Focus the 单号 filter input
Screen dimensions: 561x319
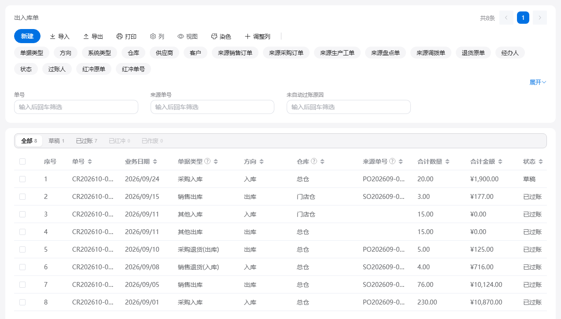click(x=76, y=107)
